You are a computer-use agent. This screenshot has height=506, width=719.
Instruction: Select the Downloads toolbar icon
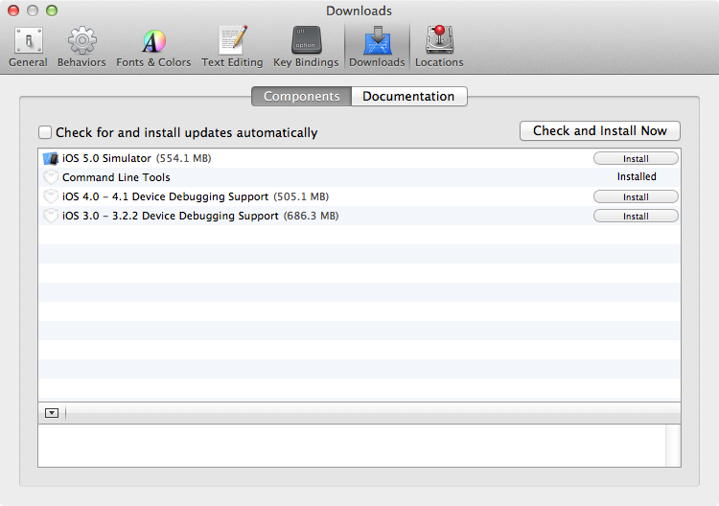(377, 47)
